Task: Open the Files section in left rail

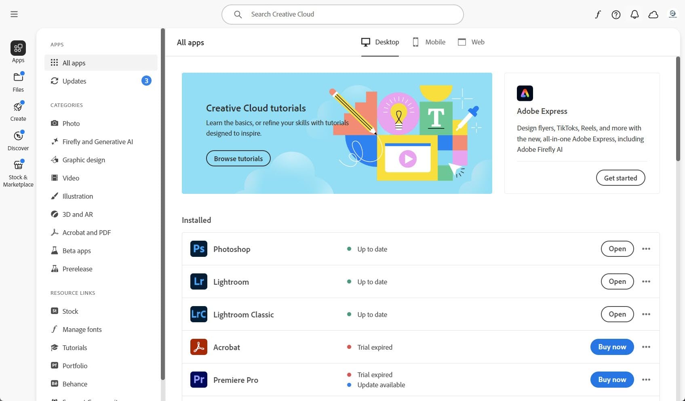Action: (x=18, y=82)
